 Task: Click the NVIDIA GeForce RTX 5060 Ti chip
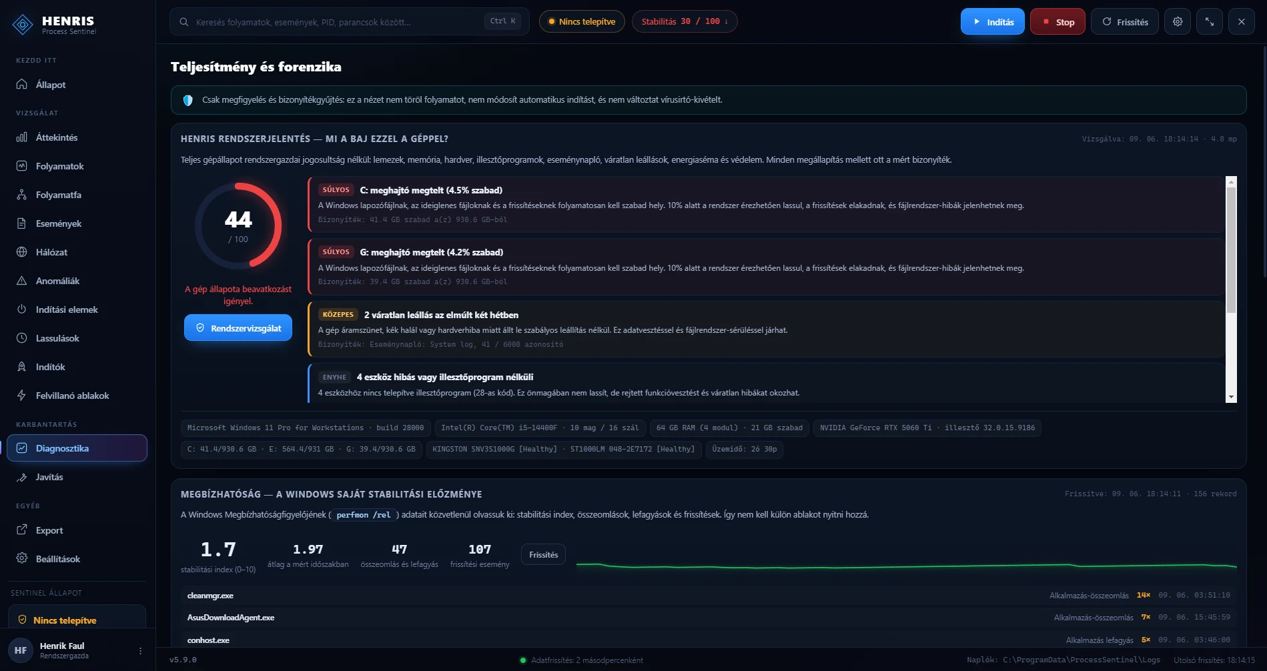click(927, 428)
